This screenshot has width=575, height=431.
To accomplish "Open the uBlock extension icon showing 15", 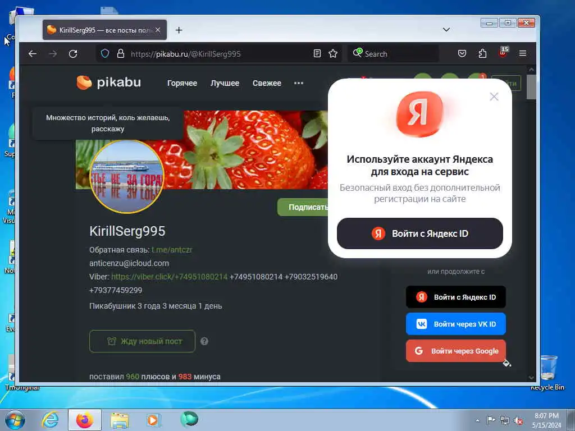I will 503,52.
